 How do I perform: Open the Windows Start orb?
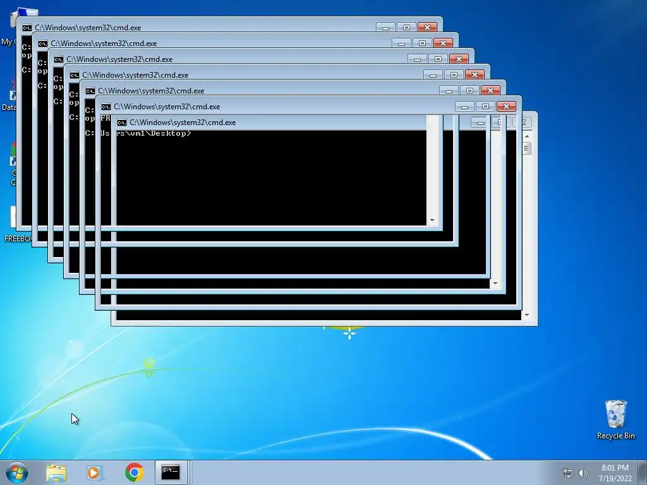(x=17, y=472)
